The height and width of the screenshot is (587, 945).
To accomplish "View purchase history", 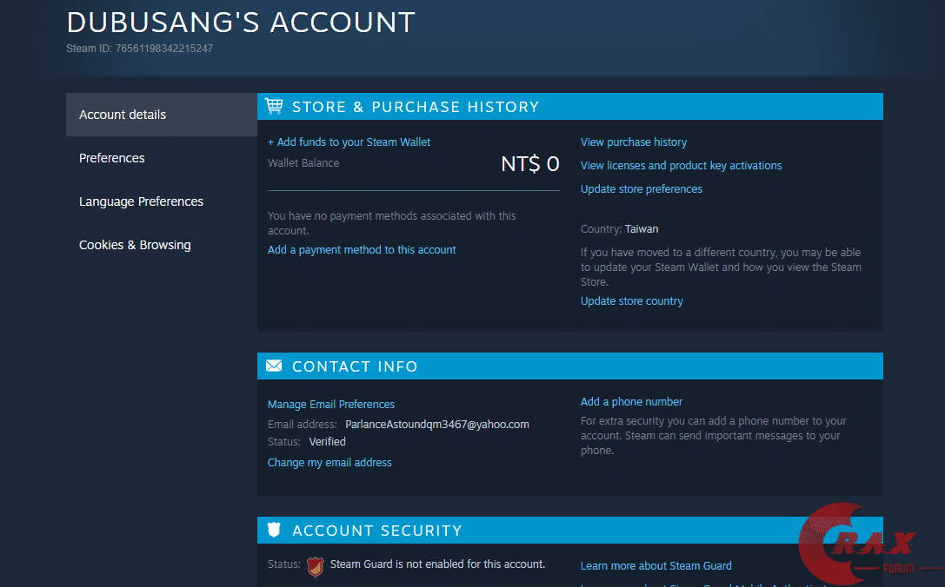I will [x=634, y=142].
